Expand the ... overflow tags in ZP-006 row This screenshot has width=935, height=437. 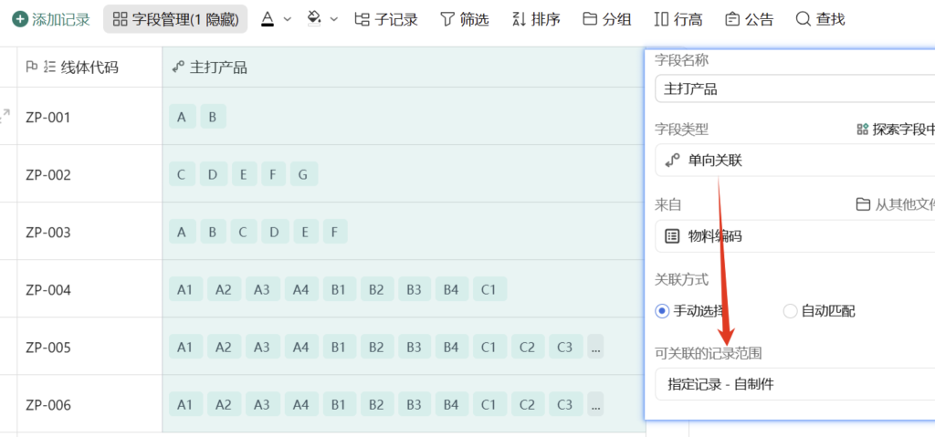click(595, 405)
